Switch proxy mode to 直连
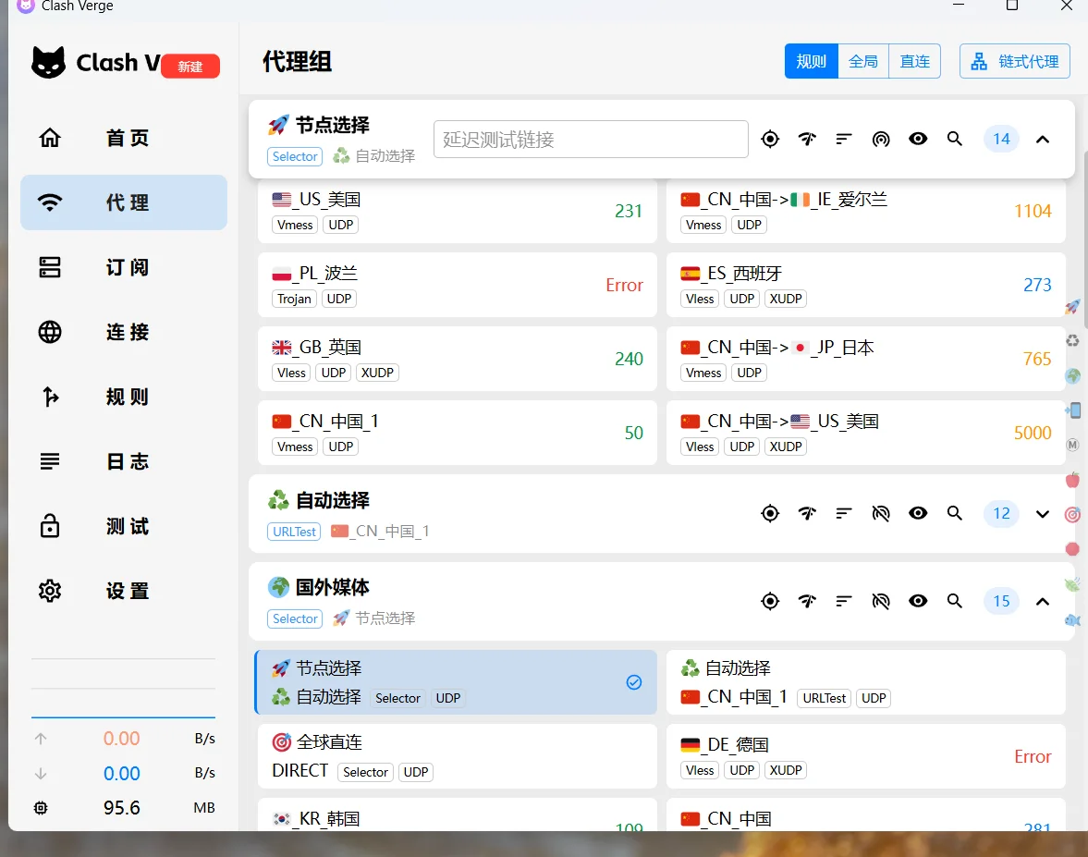Viewport: 1088px width, 857px height. 914,62
